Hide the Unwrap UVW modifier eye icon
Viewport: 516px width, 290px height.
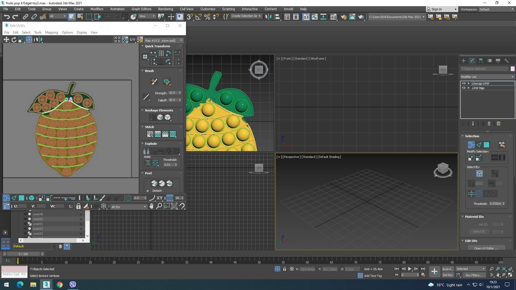pos(464,84)
